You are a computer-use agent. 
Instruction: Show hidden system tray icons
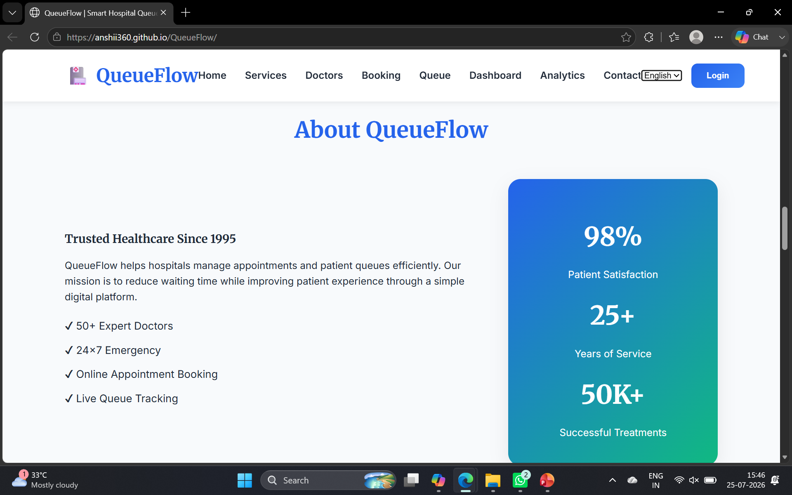(x=613, y=480)
